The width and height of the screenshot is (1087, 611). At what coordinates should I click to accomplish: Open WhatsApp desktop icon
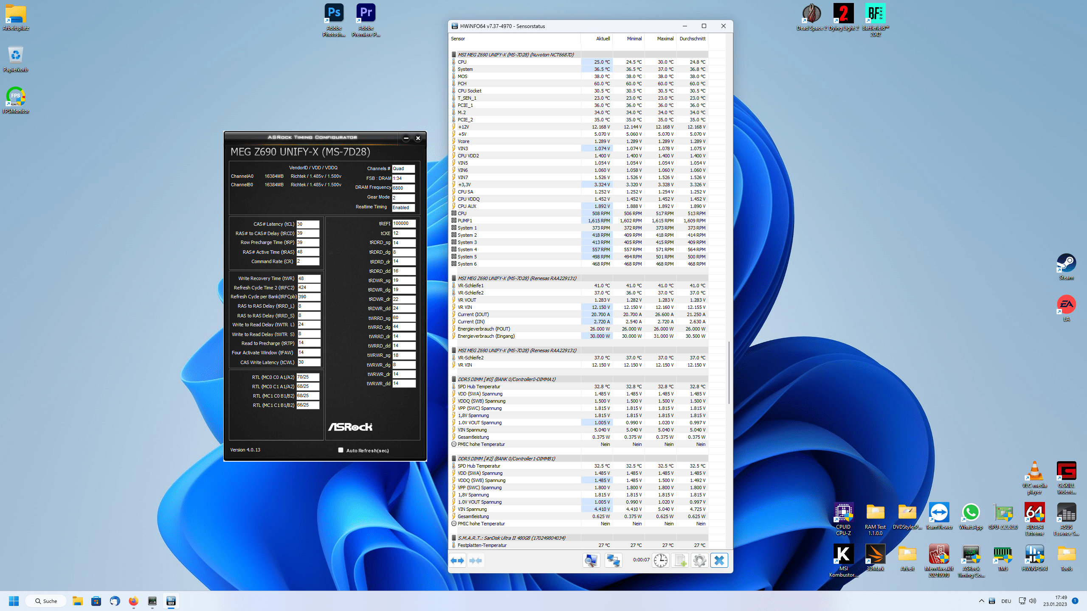[x=971, y=516]
